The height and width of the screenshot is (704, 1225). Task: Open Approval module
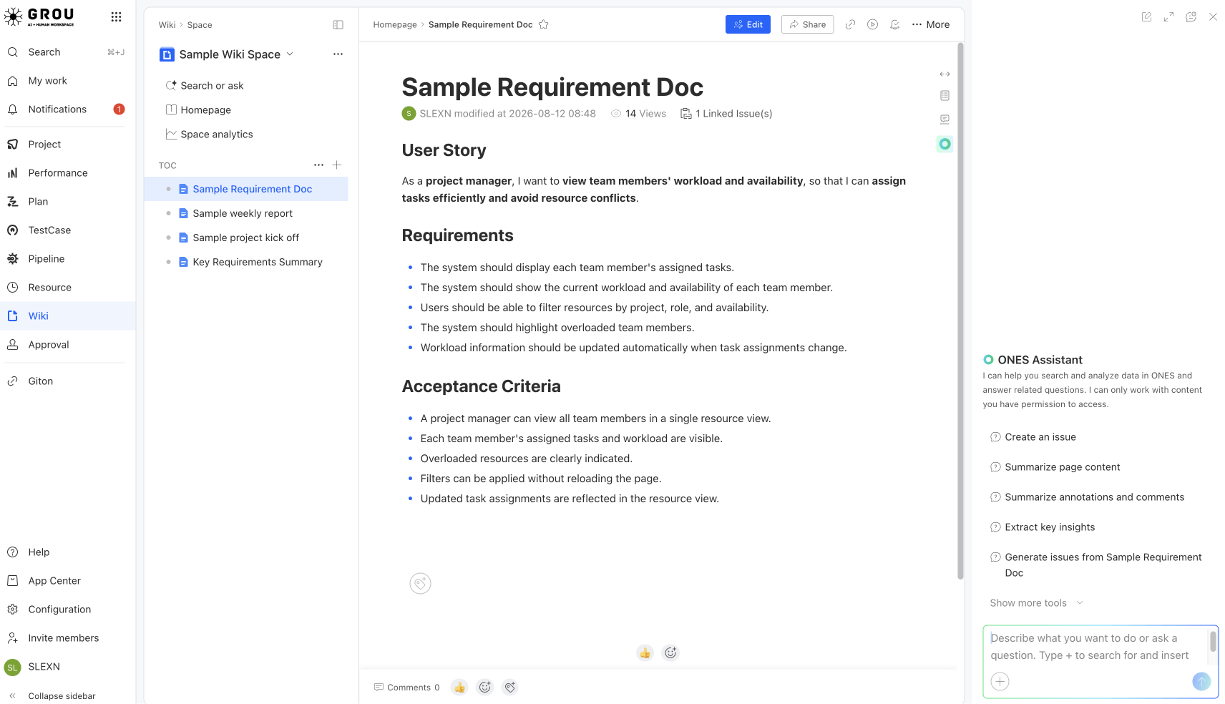point(68,345)
